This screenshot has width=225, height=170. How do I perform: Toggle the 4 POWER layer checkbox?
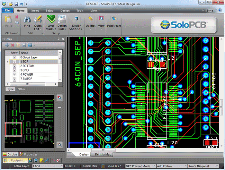click(x=14, y=74)
